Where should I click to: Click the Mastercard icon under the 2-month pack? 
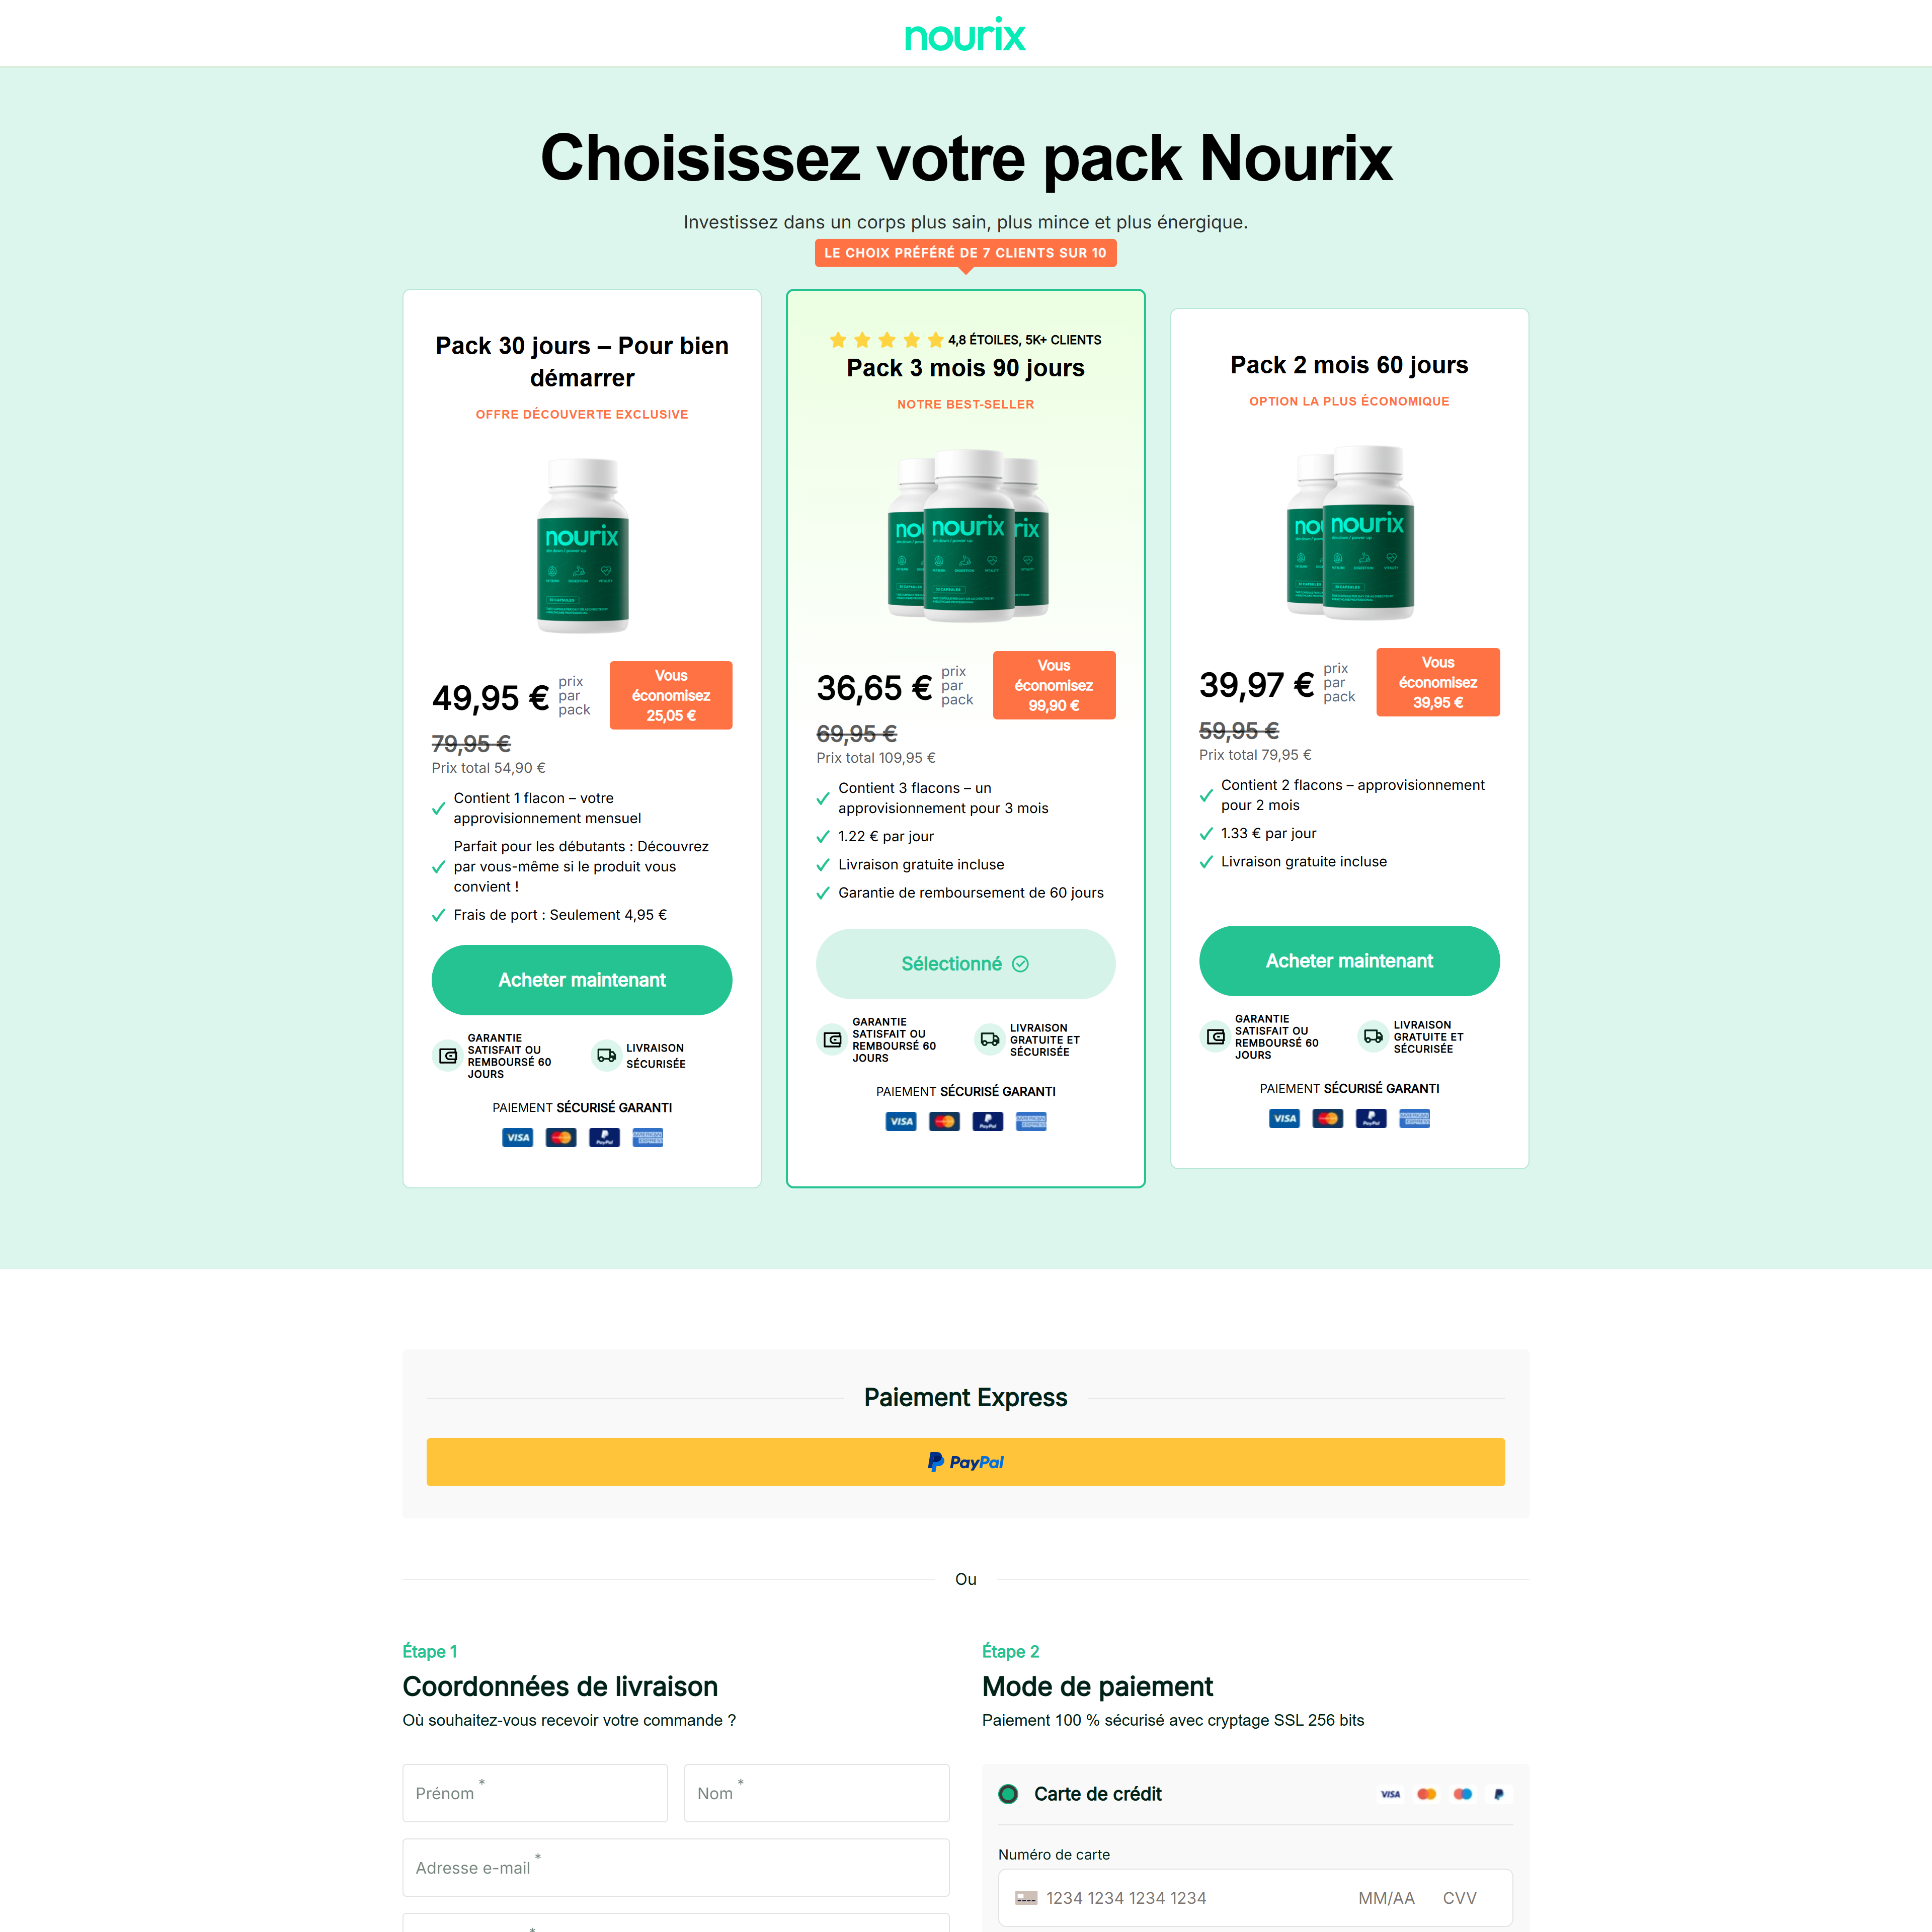click(1328, 1118)
